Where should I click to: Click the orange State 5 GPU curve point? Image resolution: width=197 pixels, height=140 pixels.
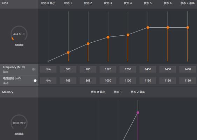pos(148,28)
